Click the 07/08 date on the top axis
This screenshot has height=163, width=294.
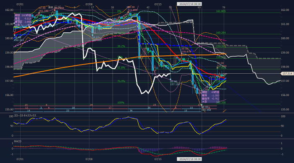click(89, 4)
